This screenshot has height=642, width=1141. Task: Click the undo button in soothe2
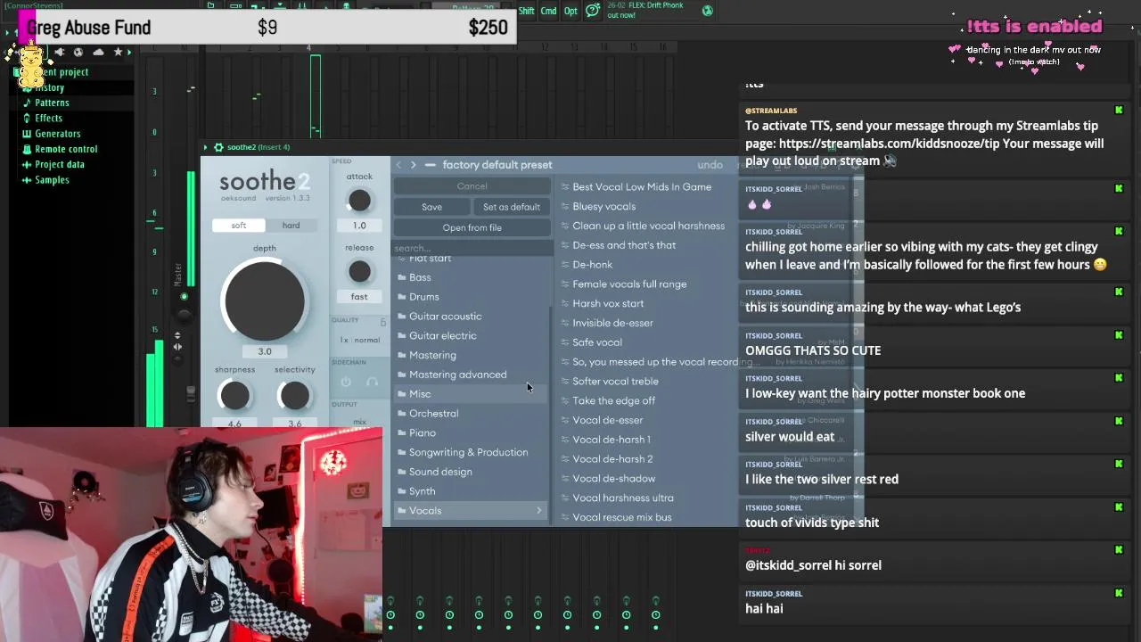[x=710, y=165]
